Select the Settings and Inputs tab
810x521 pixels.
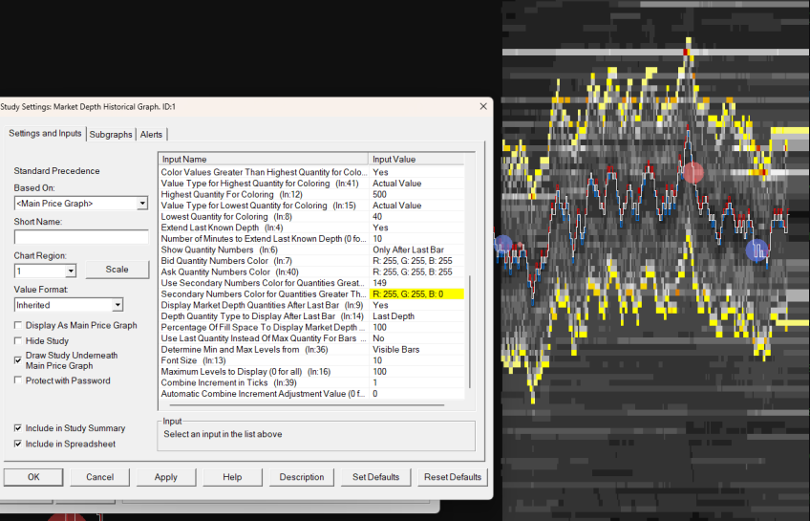[45, 134]
